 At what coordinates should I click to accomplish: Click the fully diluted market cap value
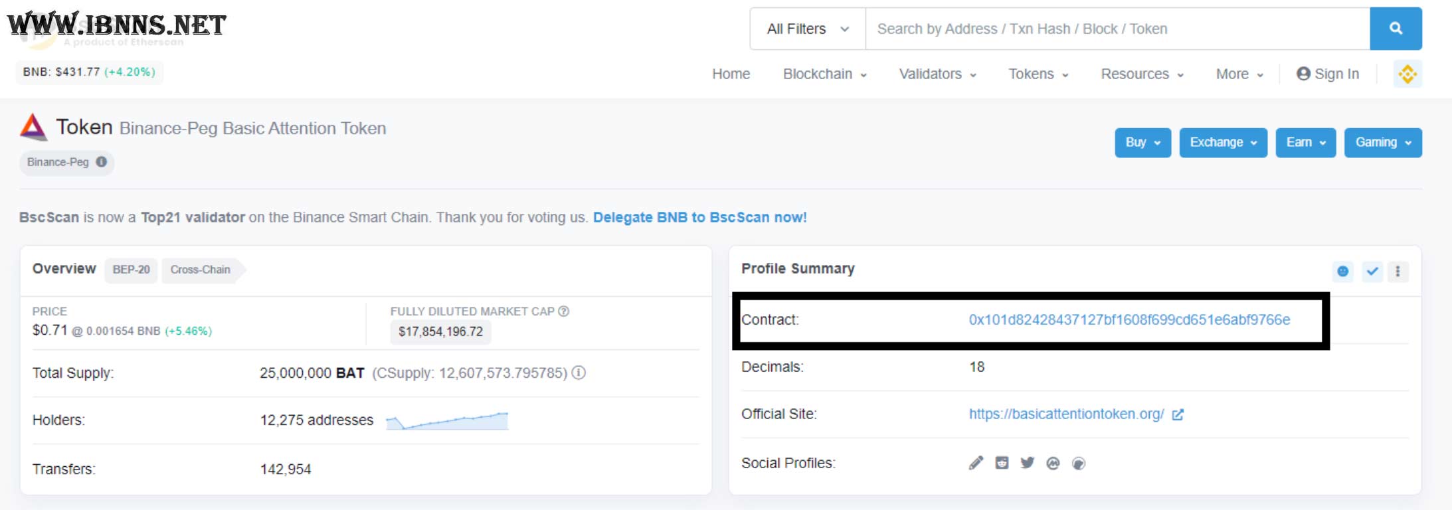tap(440, 331)
